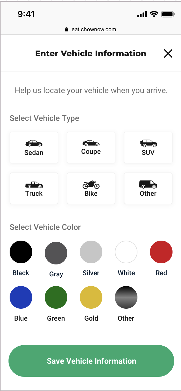Tap the Wi-Fi status icon
The image size is (181, 391).
point(154,14)
